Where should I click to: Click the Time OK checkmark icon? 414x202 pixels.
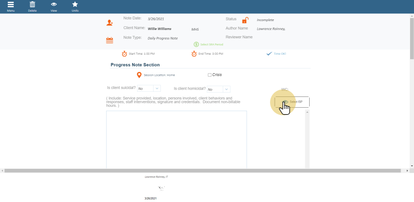pyautogui.click(x=269, y=54)
